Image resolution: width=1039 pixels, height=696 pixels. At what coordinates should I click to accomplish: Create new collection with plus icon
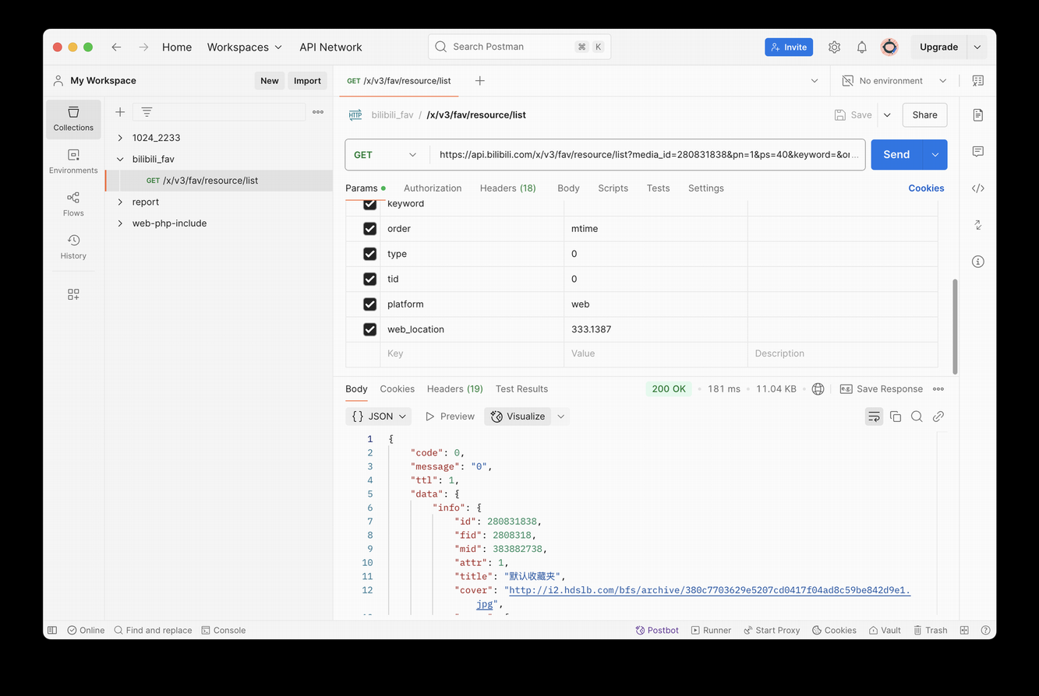120,112
